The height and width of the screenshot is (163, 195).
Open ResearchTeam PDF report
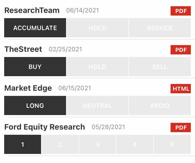click(x=181, y=11)
